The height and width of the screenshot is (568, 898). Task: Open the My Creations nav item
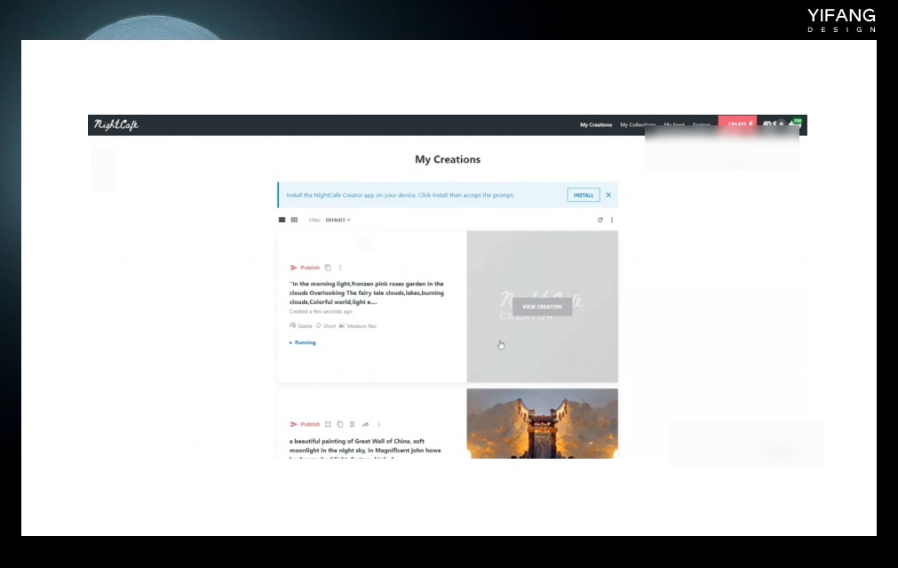[596, 124]
